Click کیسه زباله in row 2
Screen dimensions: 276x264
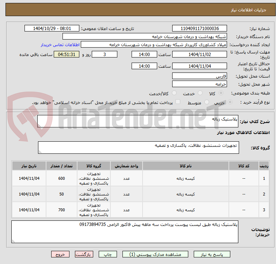coord(186,194)
